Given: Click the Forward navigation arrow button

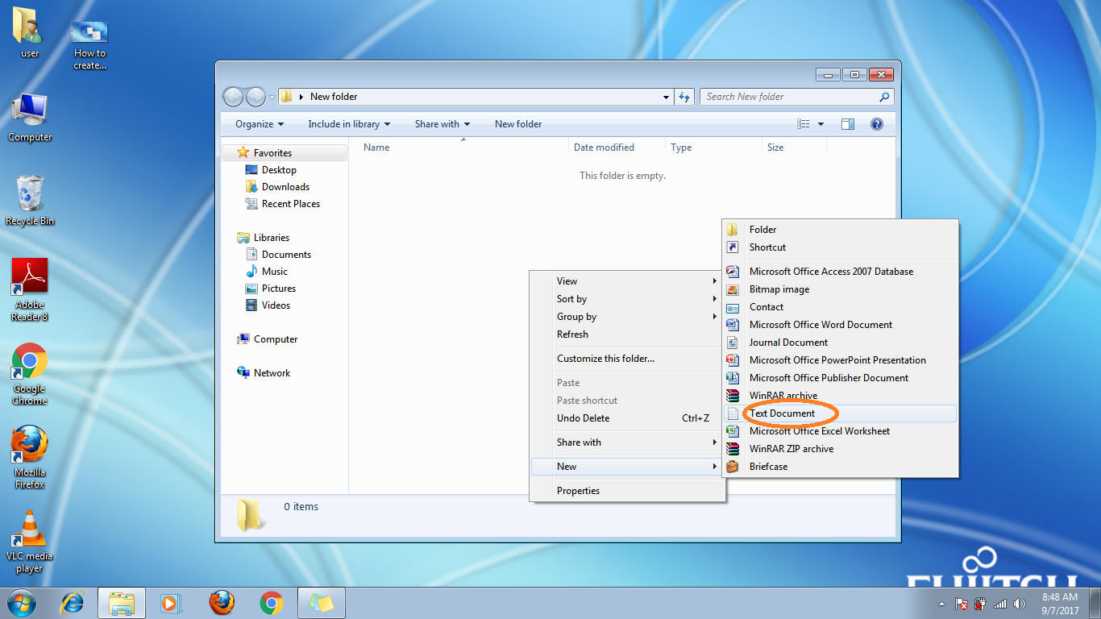Looking at the screenshot, I should click(x=256, y=97).
